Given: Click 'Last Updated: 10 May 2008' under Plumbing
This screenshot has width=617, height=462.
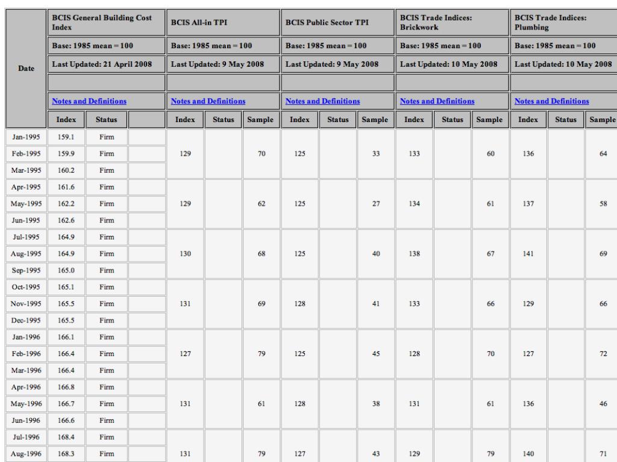Looking at the screenshot, I should pos(563,64).
